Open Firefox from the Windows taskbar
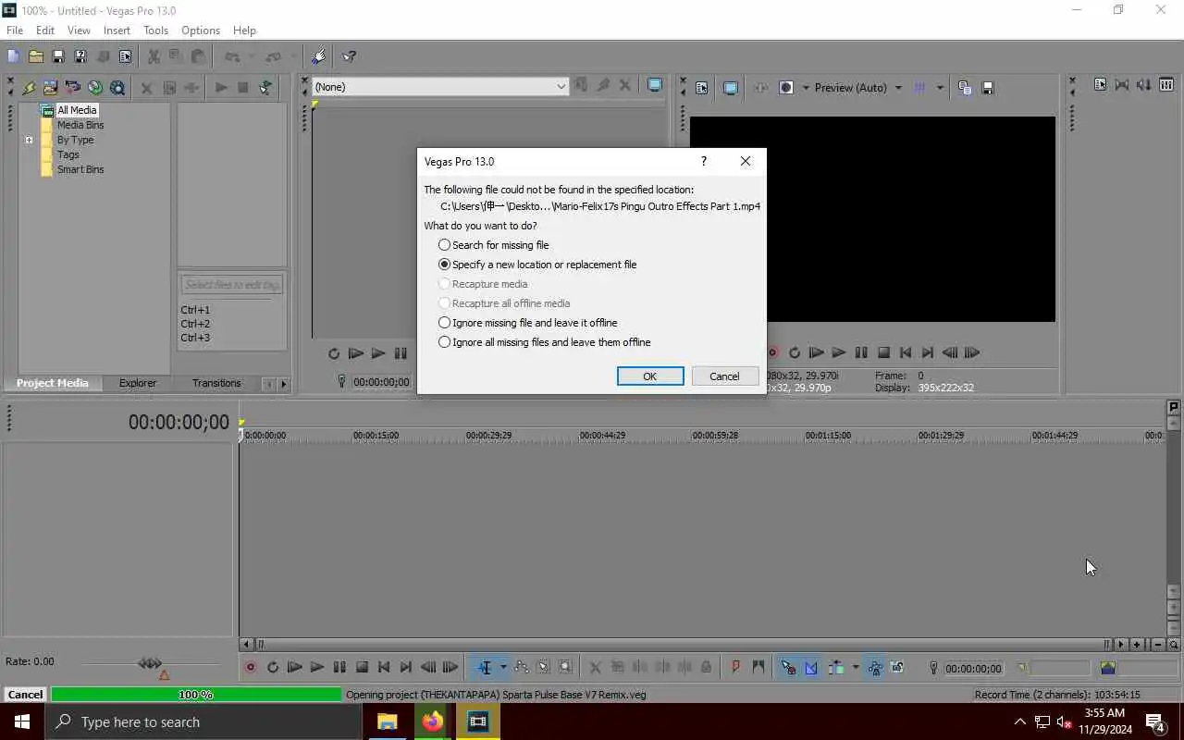This screenshot has width=1184, height=740. click(x=433, y=721)
